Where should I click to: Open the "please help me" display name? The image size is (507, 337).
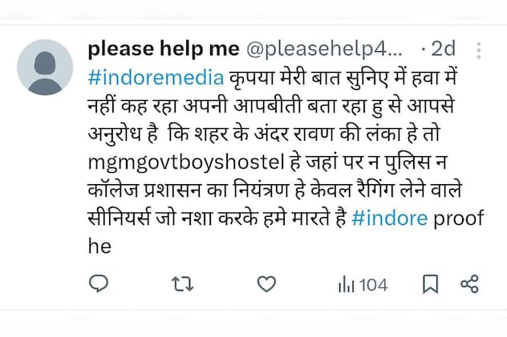coord(163,49)
